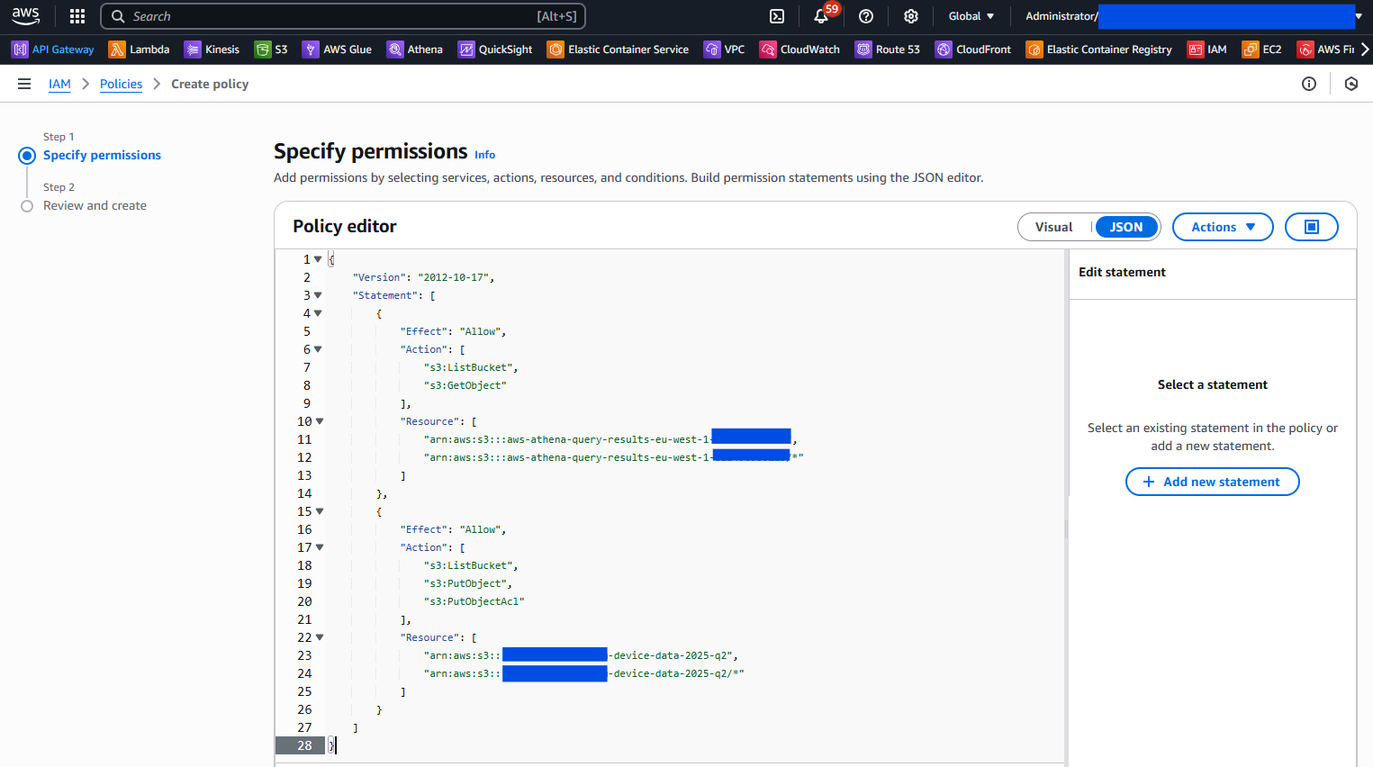Open API Gateway shortcut
Viewport: 1373px width, 767px height.
53,50
